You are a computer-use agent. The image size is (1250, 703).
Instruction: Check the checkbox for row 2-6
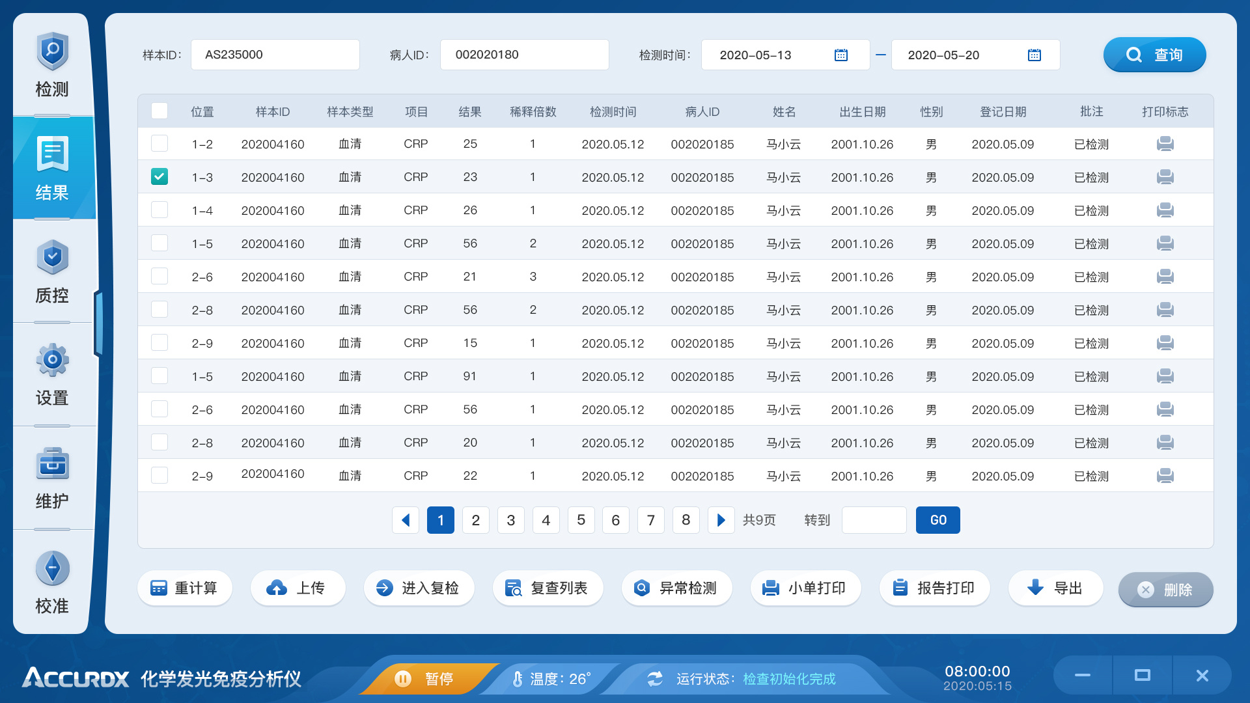tap(160, 276)
